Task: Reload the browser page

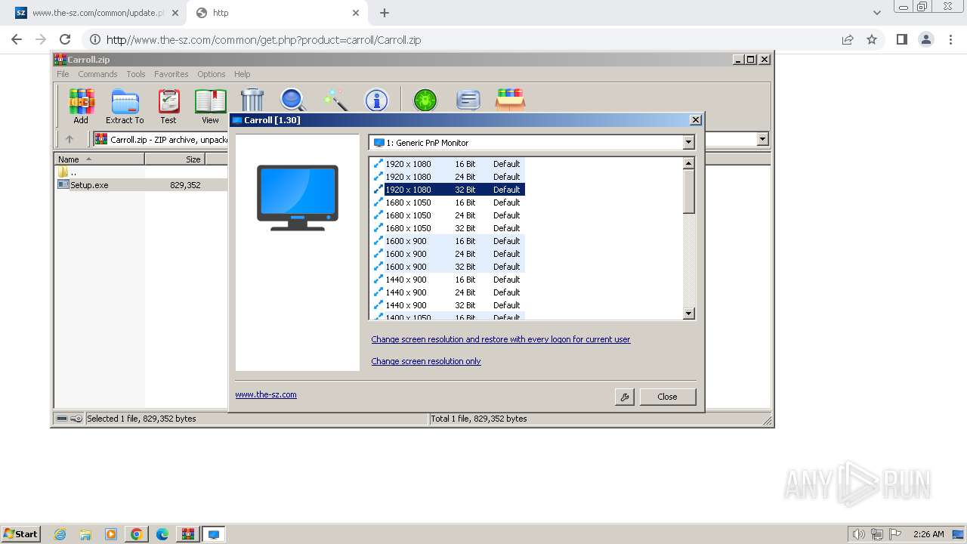Action: point(65,39)
